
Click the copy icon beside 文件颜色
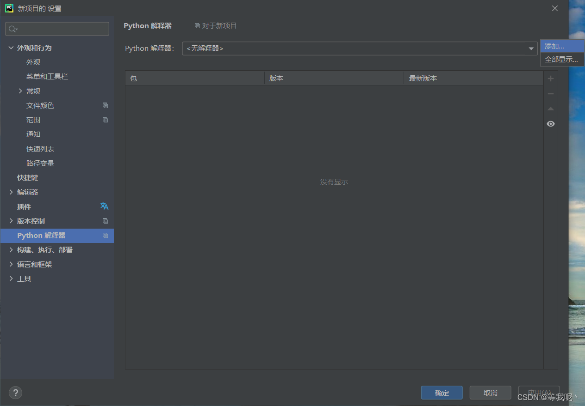pyautogui.click(x=105, y=105)
